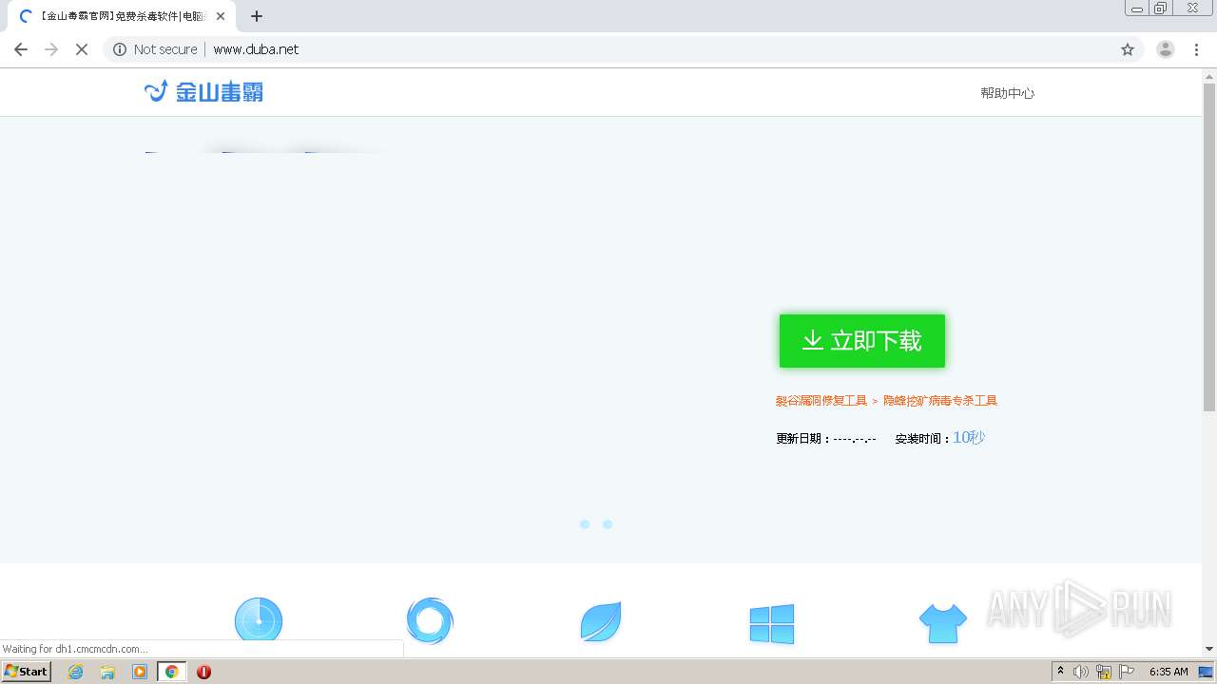Open the 隐蜂挖矿病毒专杀工具 link
Viewport: 1217px width, 684px height.
pyautogui.click(x=940, y=401)
